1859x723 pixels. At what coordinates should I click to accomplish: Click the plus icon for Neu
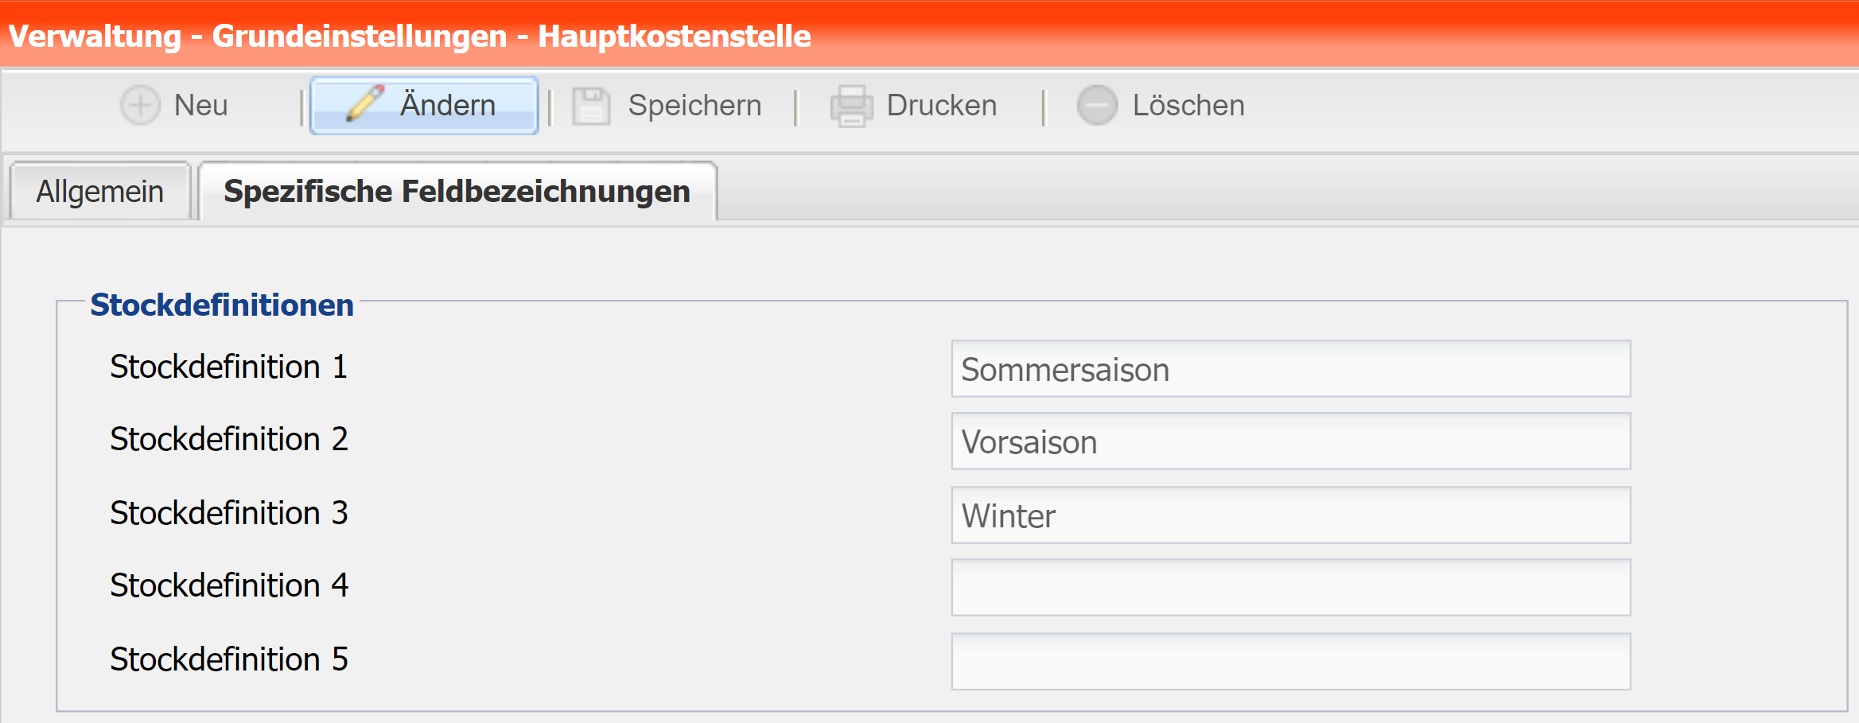pos(140,106)
